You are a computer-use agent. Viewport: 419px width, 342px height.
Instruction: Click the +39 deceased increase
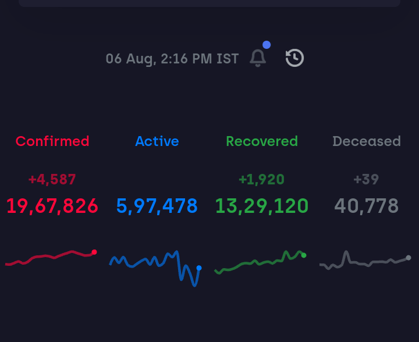[x=367, y=179]
